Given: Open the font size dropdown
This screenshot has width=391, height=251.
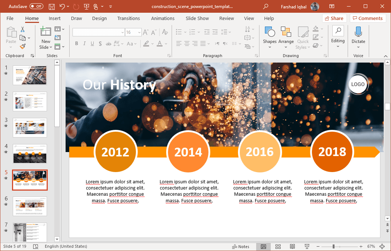Looking at the screenshot, I should click(139, 32).
